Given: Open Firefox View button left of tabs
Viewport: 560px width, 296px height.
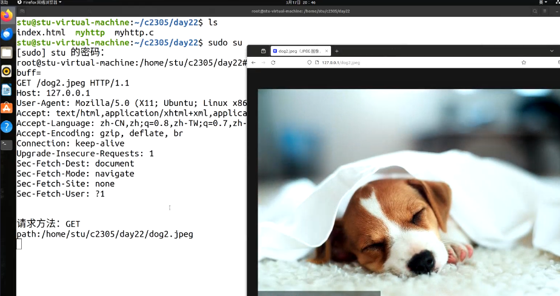Looking at the screenshot, I should pyautogui.click(x=263, y=51).
